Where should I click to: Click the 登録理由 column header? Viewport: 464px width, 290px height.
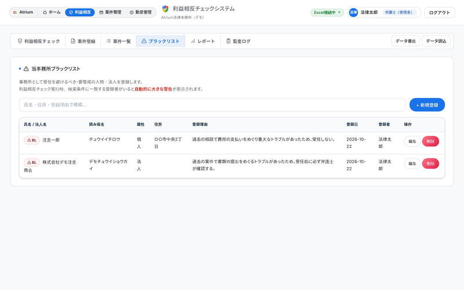tap(200, 125)
